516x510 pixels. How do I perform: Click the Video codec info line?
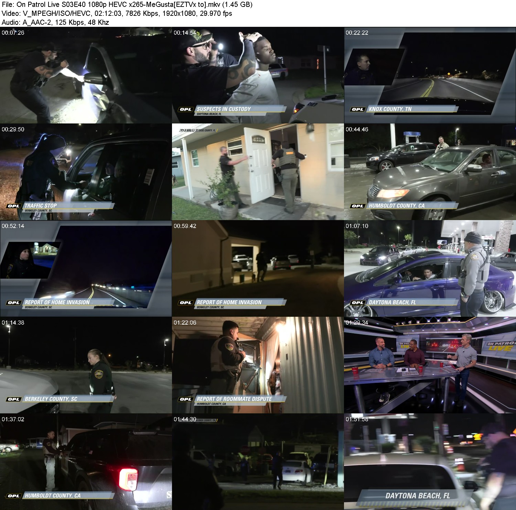[117, 13]
